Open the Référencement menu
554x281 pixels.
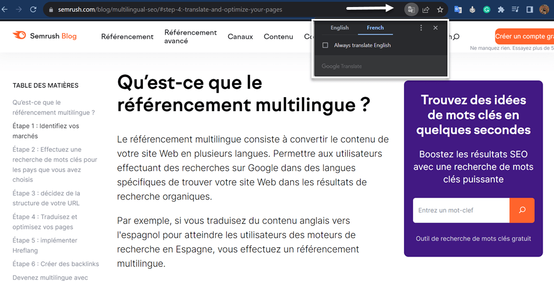point(127,37)
